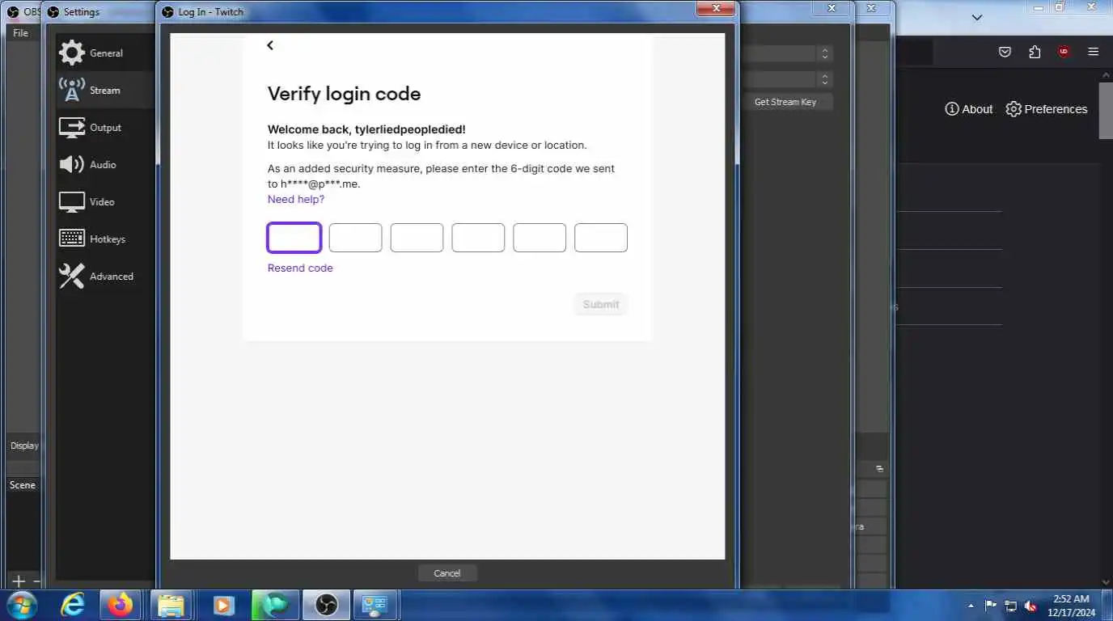Click the uBlock Origin toolbar icon
This screenshot has height=621, width=1113.
pos(1064,52)
